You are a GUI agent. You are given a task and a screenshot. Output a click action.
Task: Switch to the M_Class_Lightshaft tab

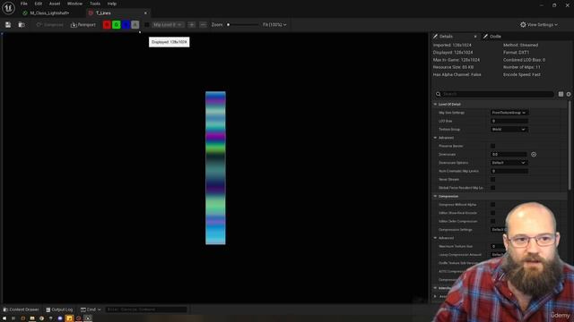[x=49, y=13]
